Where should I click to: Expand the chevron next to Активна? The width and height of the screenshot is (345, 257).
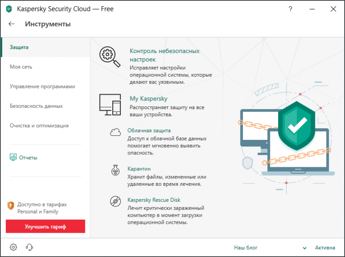(x=305, y=248)
